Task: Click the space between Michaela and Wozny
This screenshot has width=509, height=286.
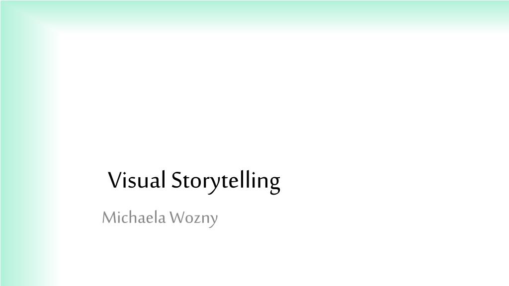Action: 167,217
